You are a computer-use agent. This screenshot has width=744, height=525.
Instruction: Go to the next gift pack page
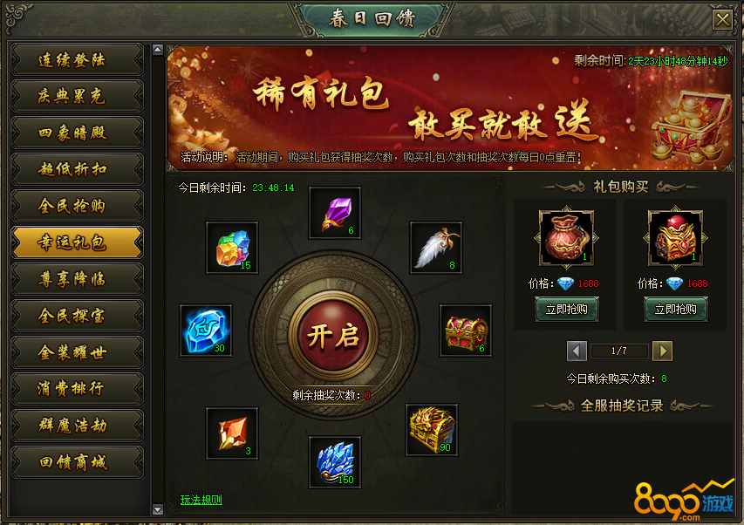pyautogui.click(x=662, y=351)
